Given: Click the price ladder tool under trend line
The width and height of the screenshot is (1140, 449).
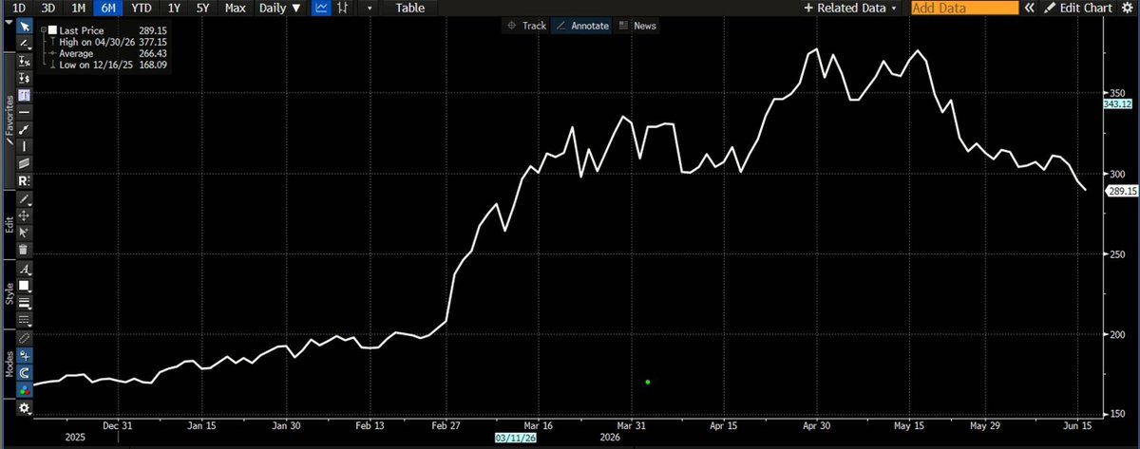Looking at the screenshot, I should 25,61.
